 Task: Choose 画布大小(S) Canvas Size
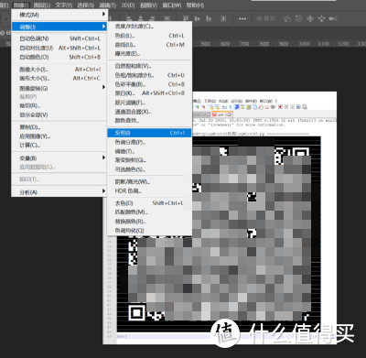point(59,79)
